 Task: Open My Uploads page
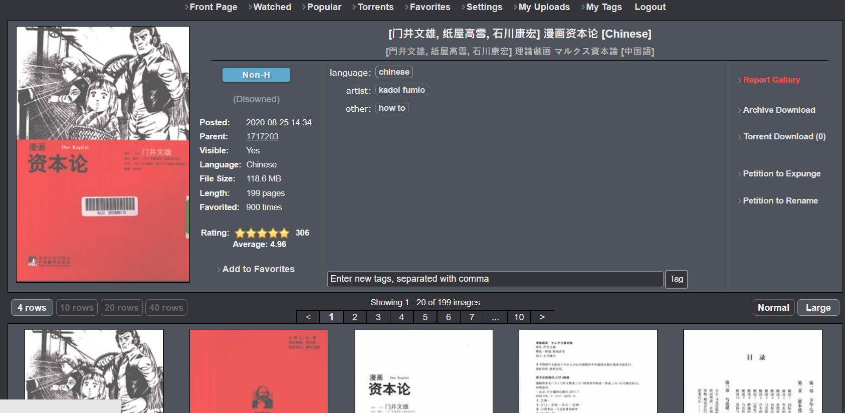tap(544, 7)
